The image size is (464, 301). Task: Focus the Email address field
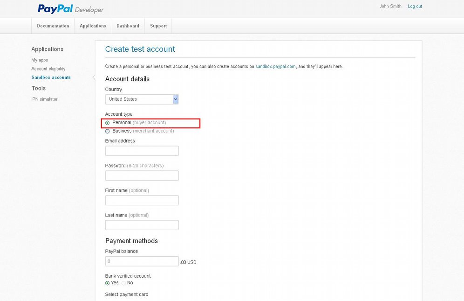pyautogui.click(x=142, y=151)
